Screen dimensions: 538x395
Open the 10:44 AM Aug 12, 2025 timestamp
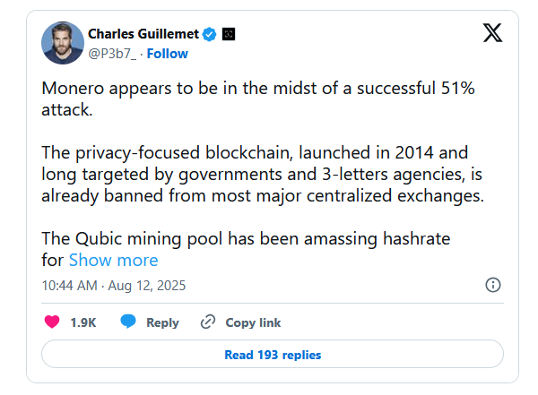[111, 285]
